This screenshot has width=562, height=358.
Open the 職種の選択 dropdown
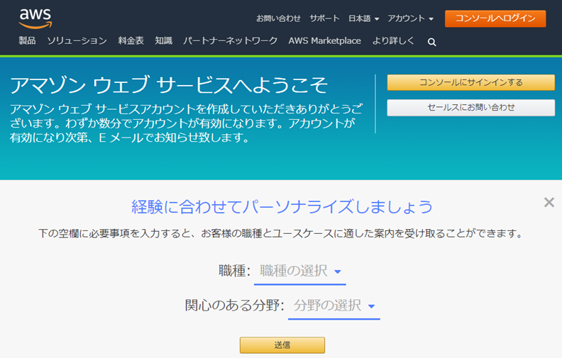[x=300, y=271]
